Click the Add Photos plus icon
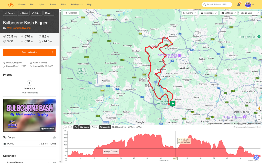The image size is (262, 163). click(x=29, y=83)
